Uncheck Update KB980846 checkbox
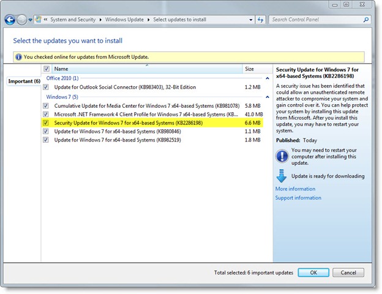 [45, 132]
